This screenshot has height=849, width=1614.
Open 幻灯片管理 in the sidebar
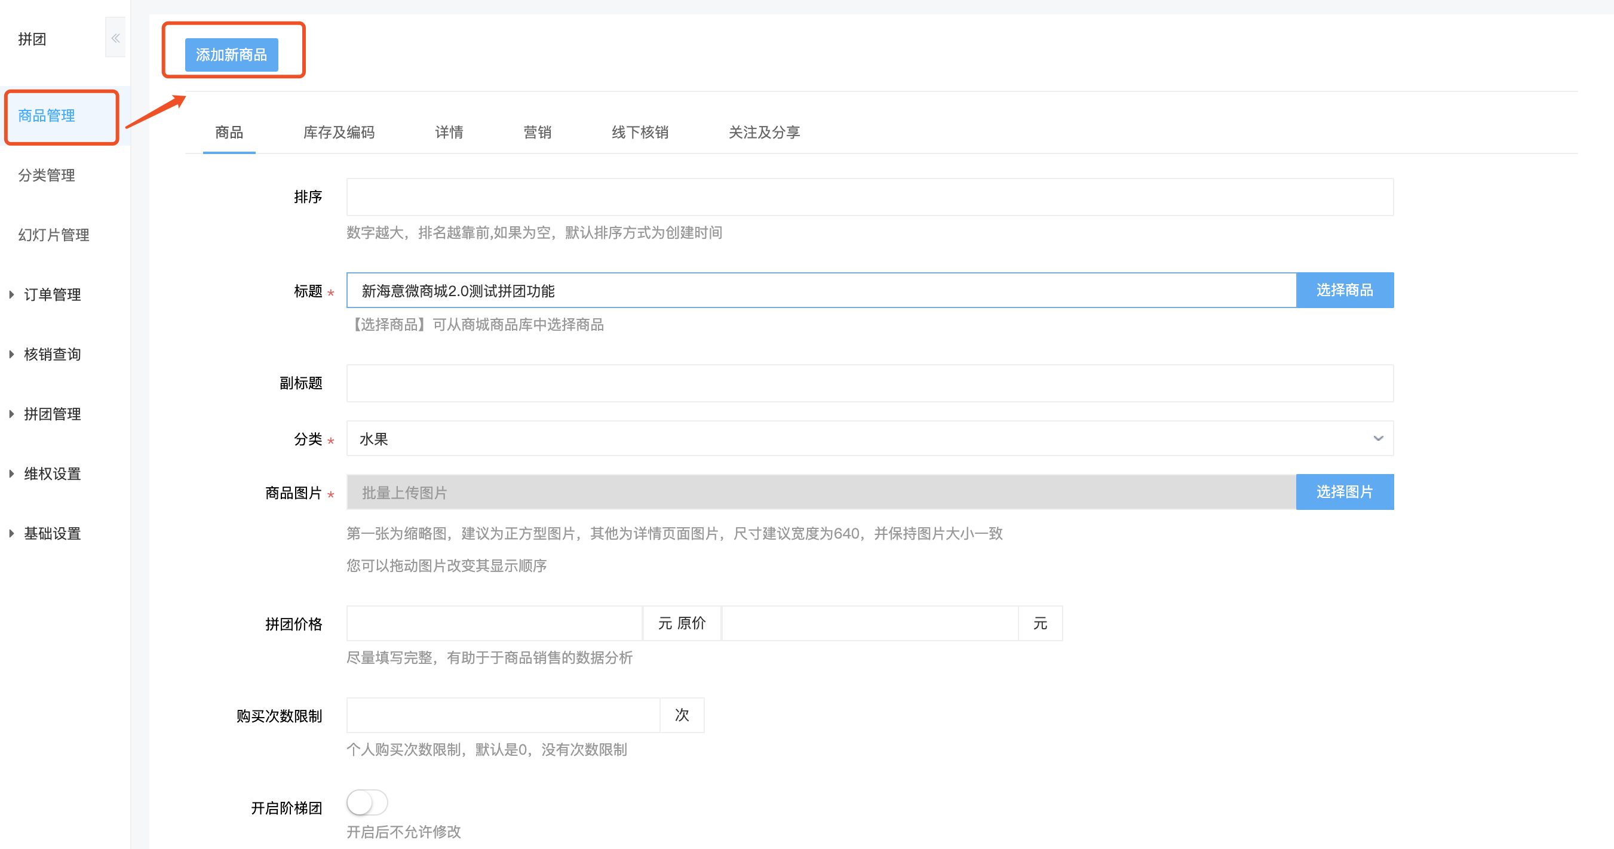(54, 235)
